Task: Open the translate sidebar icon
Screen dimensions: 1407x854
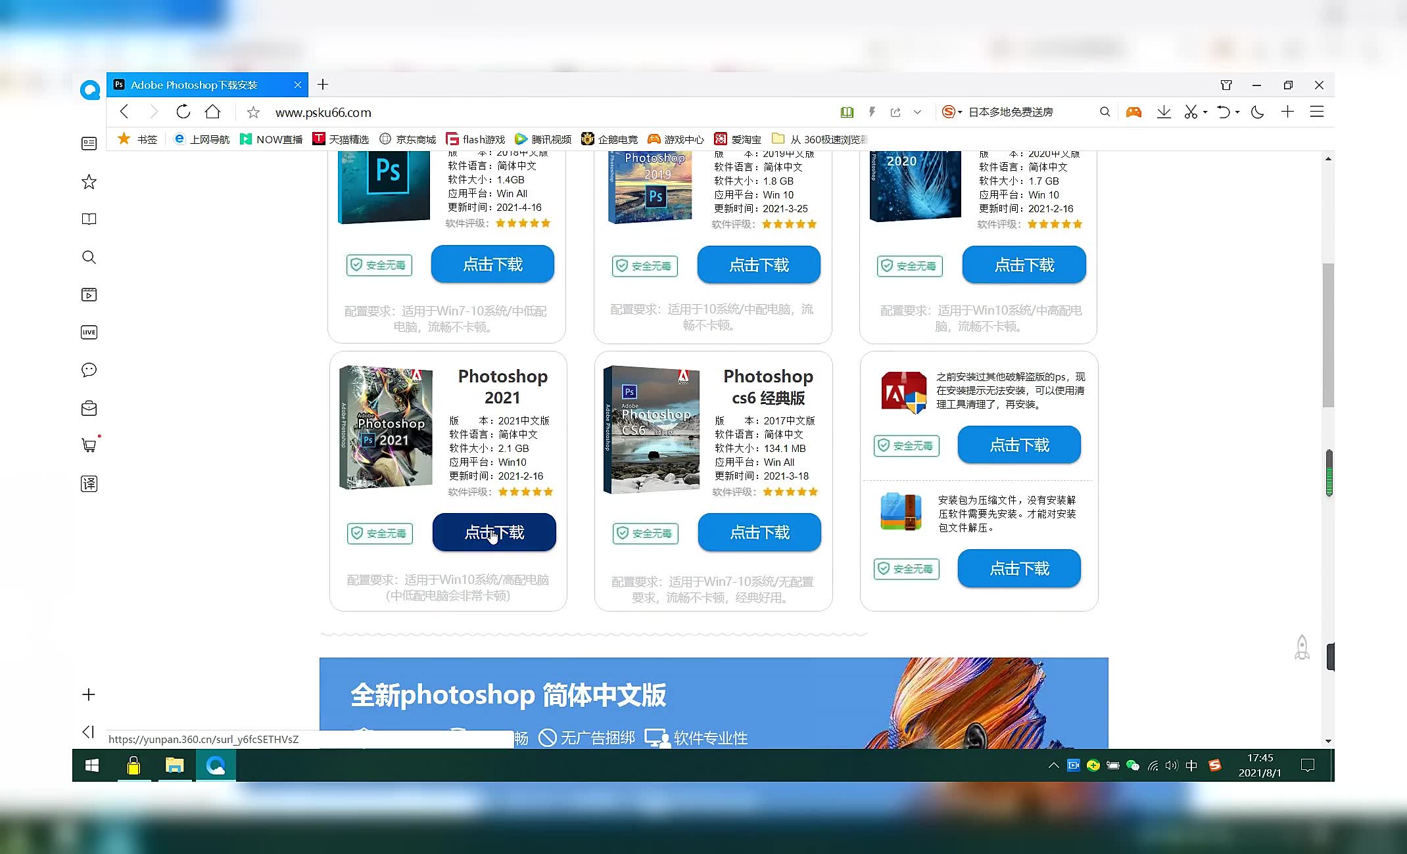Action: point(89,484)
